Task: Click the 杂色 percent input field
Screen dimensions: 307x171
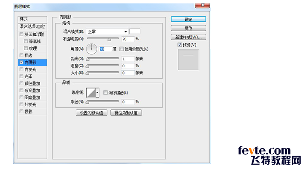Action: (128, 102)
